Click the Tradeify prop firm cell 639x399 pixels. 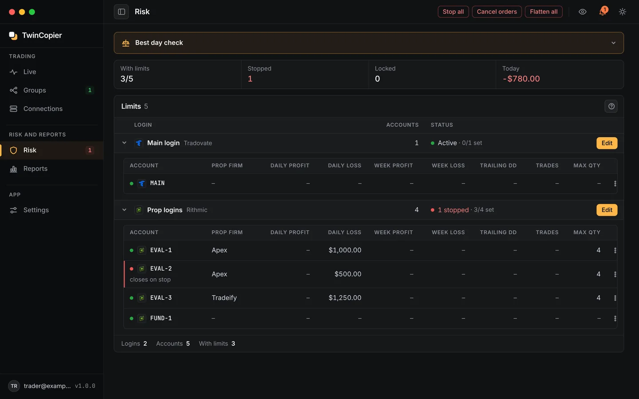224,298
